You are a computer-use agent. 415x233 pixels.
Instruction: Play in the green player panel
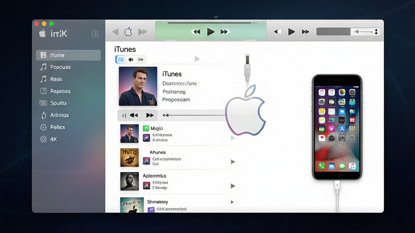[x=211, y=32]
